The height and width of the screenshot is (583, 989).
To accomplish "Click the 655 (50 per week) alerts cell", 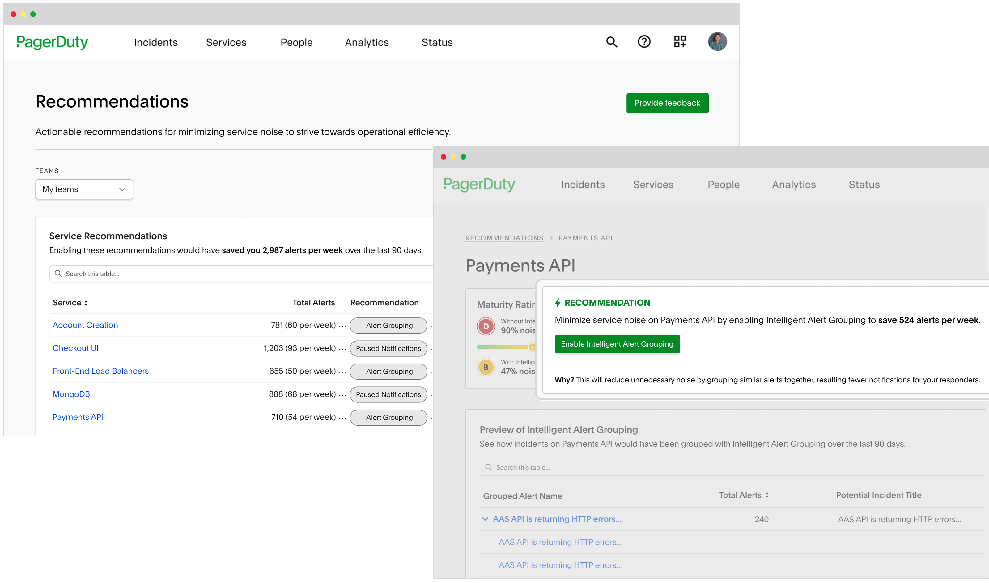I will coord(303,371).
